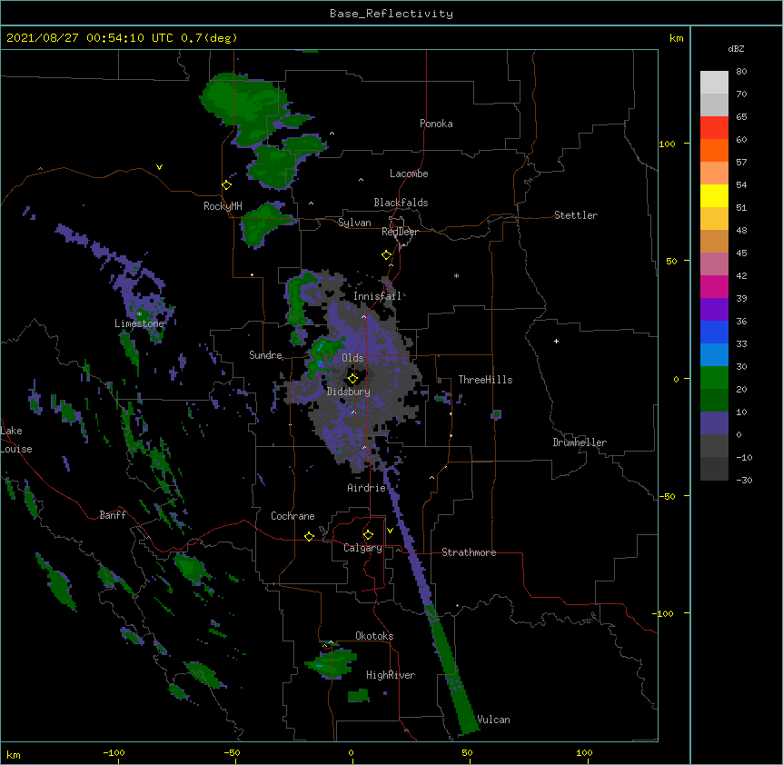This screenshot has height=765, width=783.
Task: Click the 80 value in the dBZ legend
Action: (741, 72)
